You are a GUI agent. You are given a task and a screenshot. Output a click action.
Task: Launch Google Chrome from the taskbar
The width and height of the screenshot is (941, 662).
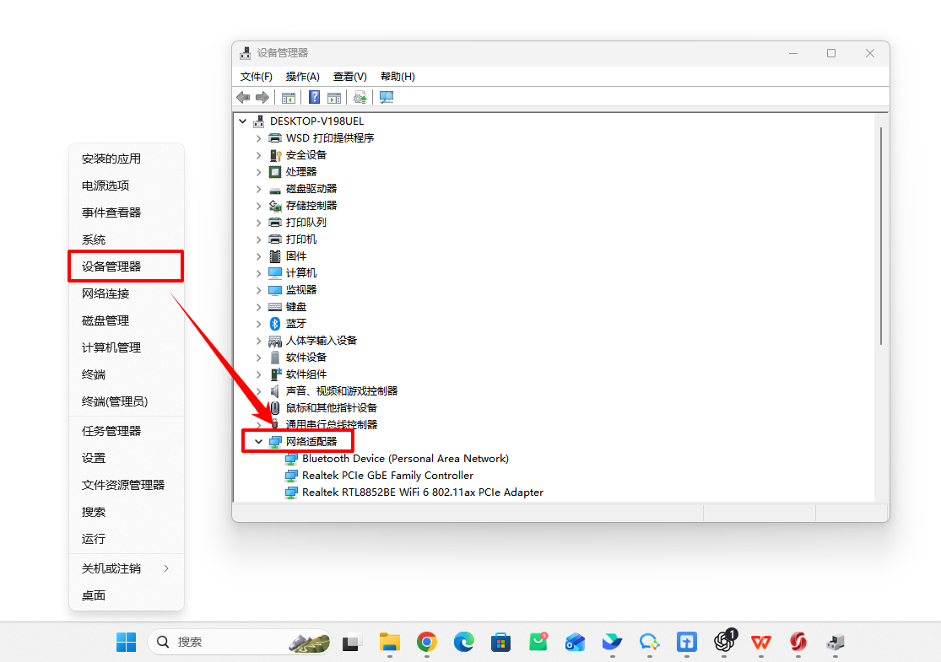click(x=427, y=643)
